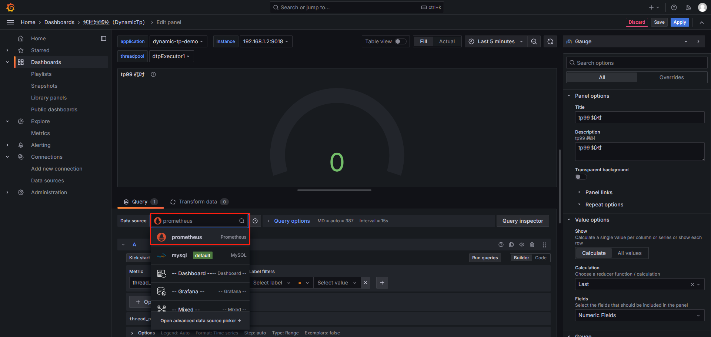Open the Query inspector
Viewport: 711px width, 337px height.
523,221
